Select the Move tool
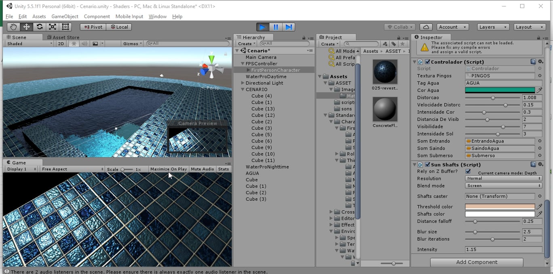 pos(26,27)
